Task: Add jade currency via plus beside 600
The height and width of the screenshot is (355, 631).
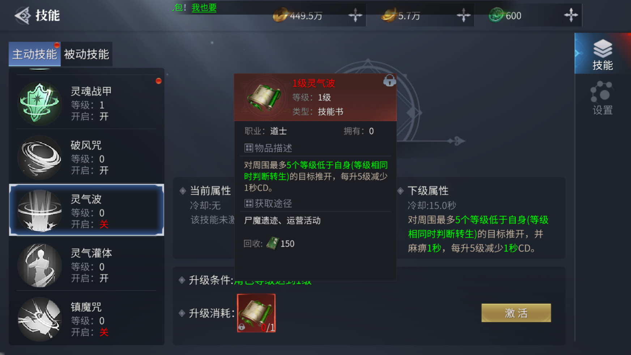Action: click(x=571, y=15)
